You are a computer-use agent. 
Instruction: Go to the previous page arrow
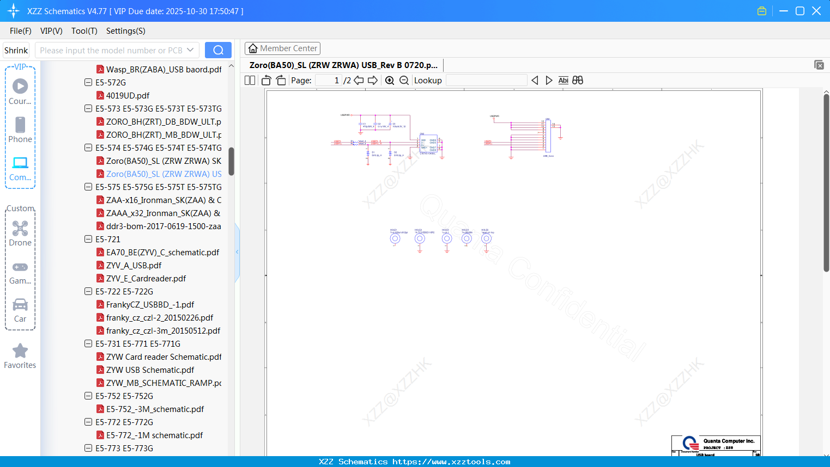359,81
